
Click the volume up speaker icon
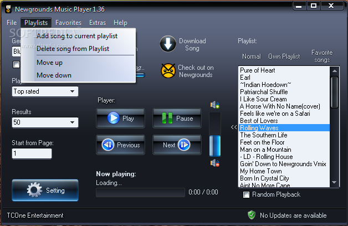click(215, 105)
